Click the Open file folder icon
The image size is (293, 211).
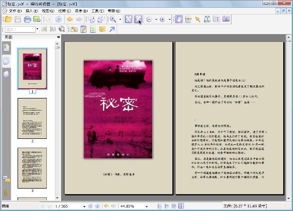(8, 19)
